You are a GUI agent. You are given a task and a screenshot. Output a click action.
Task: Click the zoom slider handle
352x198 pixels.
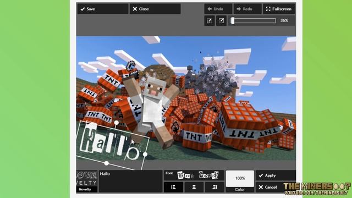233,21
